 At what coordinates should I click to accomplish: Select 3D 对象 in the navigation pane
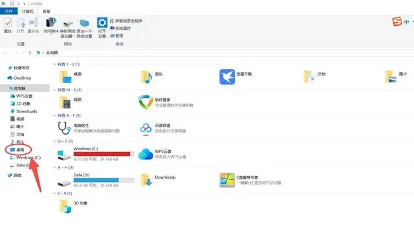click(x=20, y=104)
